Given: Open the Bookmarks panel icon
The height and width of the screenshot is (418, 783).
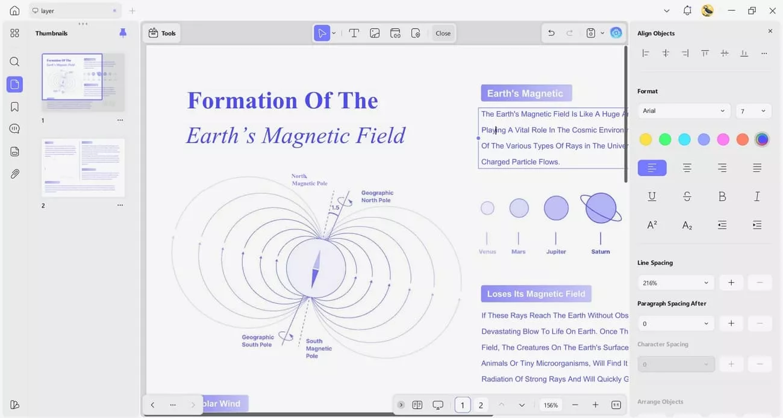Looking at the screenshot, I should pyautogui.click(x=14, y=106).
